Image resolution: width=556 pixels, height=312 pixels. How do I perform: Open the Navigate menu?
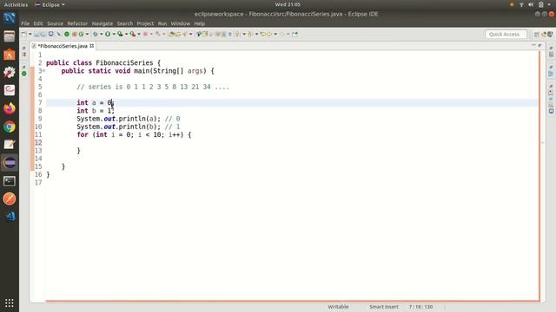[x=103, y=23]
